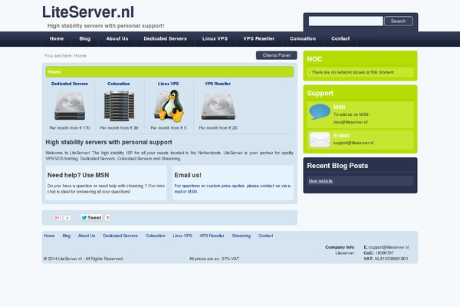Click the footer support@liteserver.nl email
Viewport: 460px width, 307px height.
coord(389,247)
